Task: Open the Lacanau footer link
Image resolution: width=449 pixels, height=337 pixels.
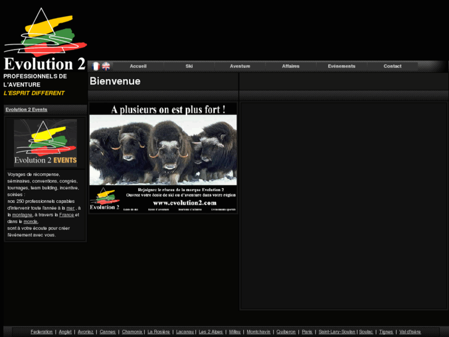Action: (185, 332)
